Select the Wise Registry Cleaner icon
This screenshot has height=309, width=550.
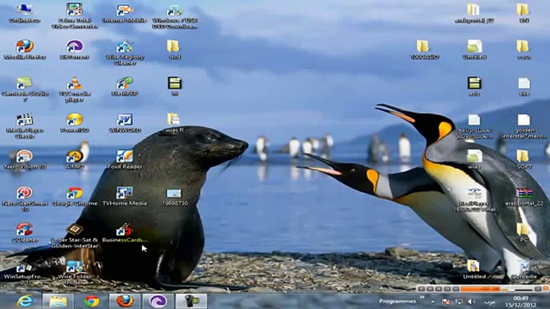pos(124,47)
